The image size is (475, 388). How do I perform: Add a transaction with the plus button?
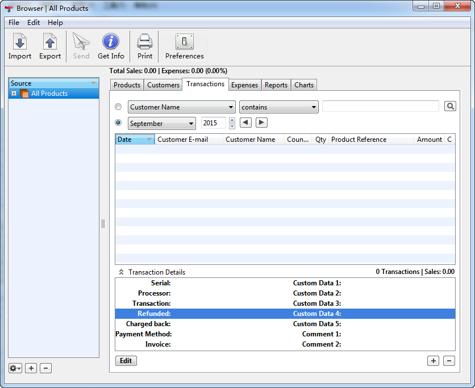pyautogui.click(x=433, y=360)
